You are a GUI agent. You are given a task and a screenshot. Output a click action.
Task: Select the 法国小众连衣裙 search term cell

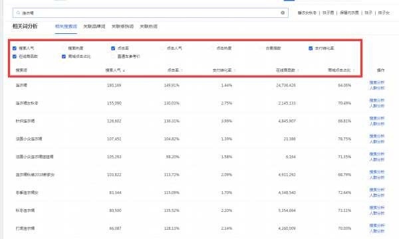pos(29,139)
